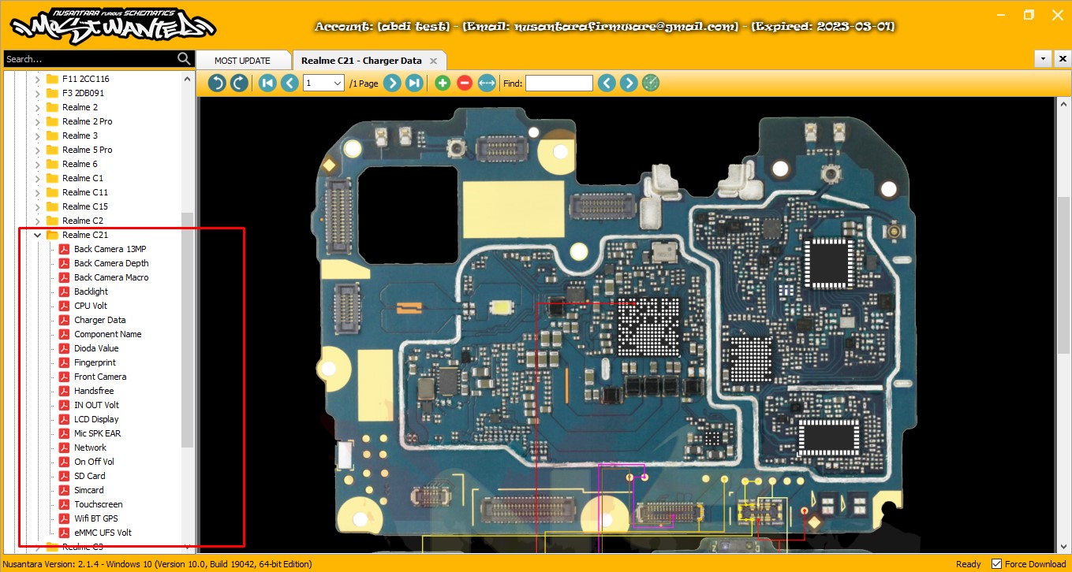
Task: Expand the Realme C2 folder
Action: tap(37, 221)
